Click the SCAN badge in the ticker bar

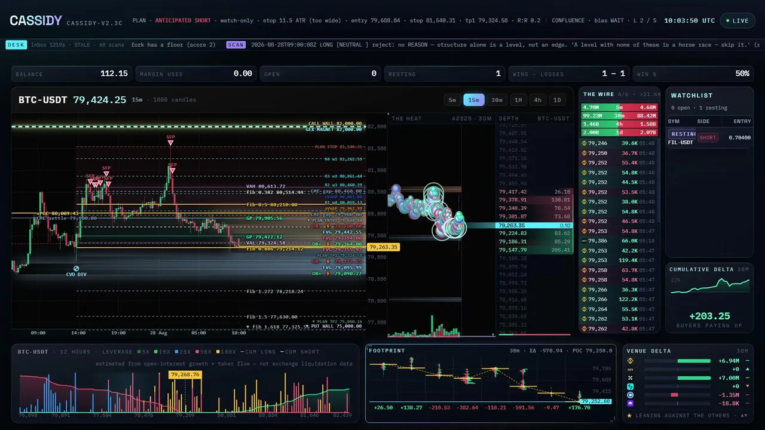click(236, 45)
